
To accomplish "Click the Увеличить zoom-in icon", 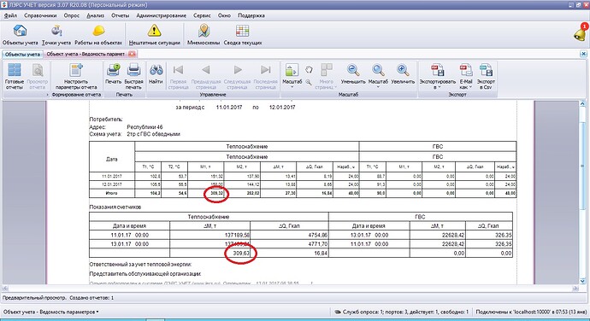I will tap(402, 70).
